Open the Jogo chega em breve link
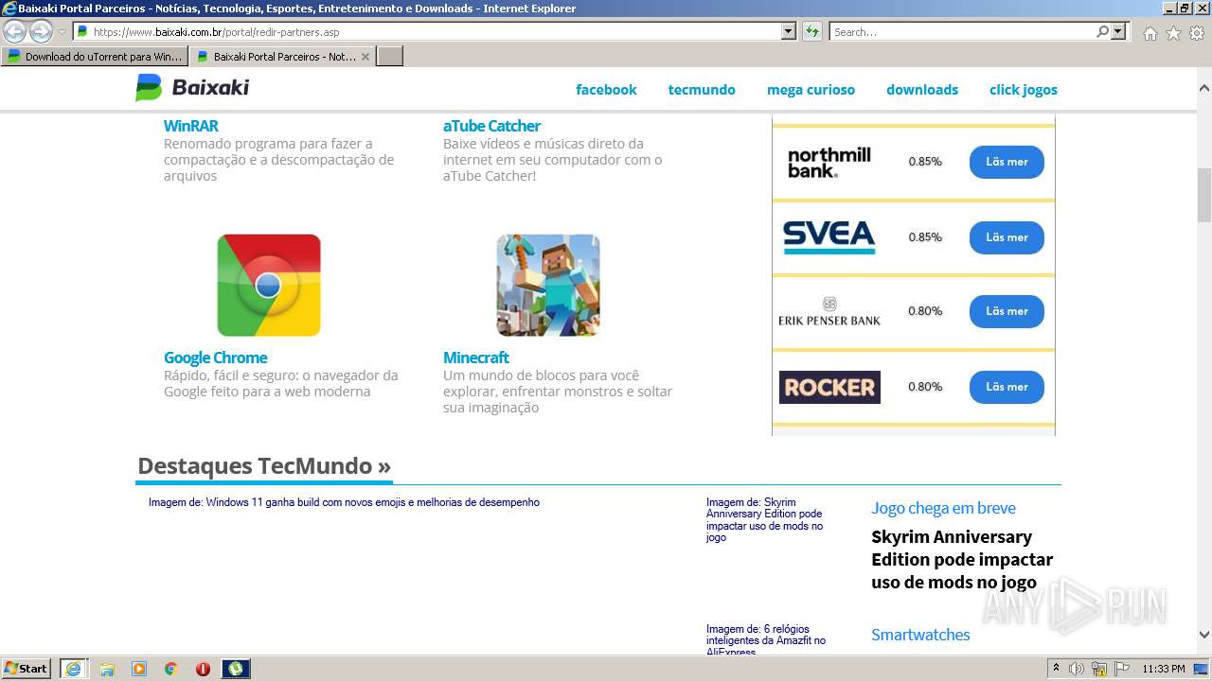 pos(943,508)
